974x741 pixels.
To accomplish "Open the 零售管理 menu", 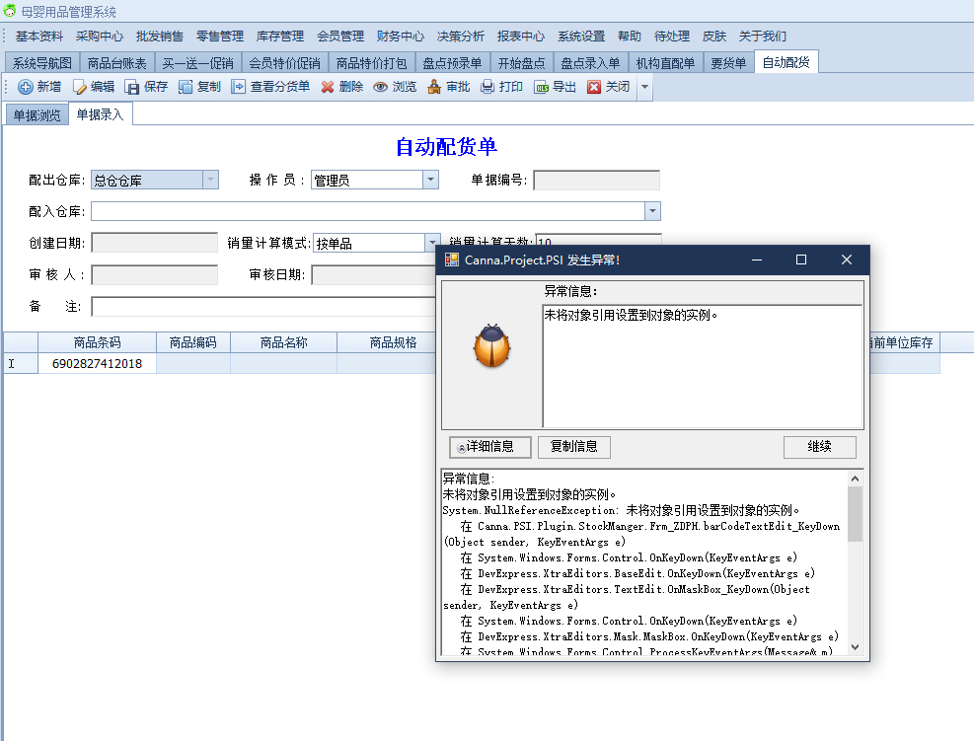I will pyautogui.click(x=220, y=37).
